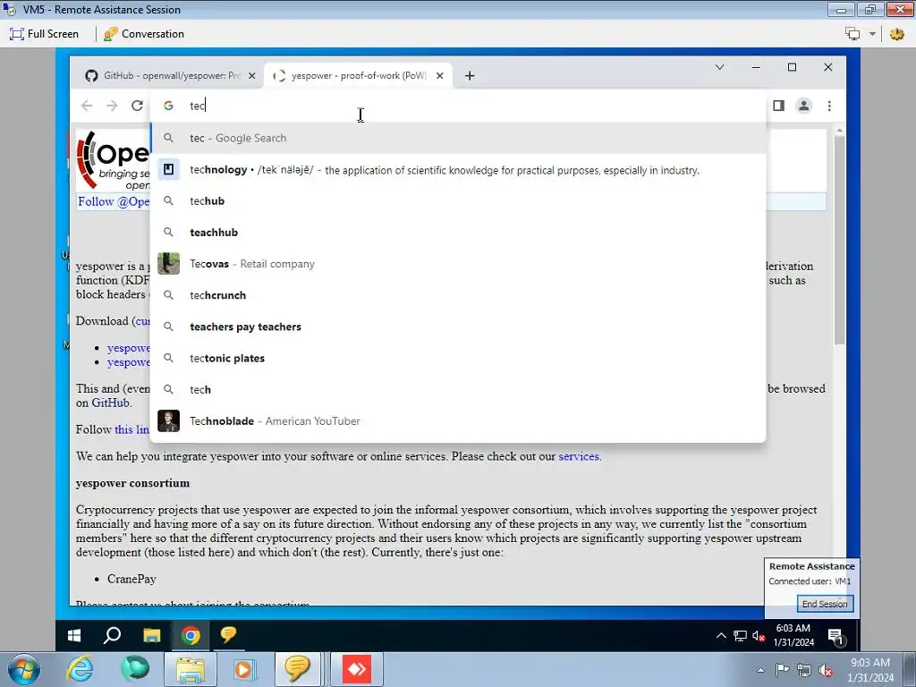Click the remote display settings icon

coord(852,34)
